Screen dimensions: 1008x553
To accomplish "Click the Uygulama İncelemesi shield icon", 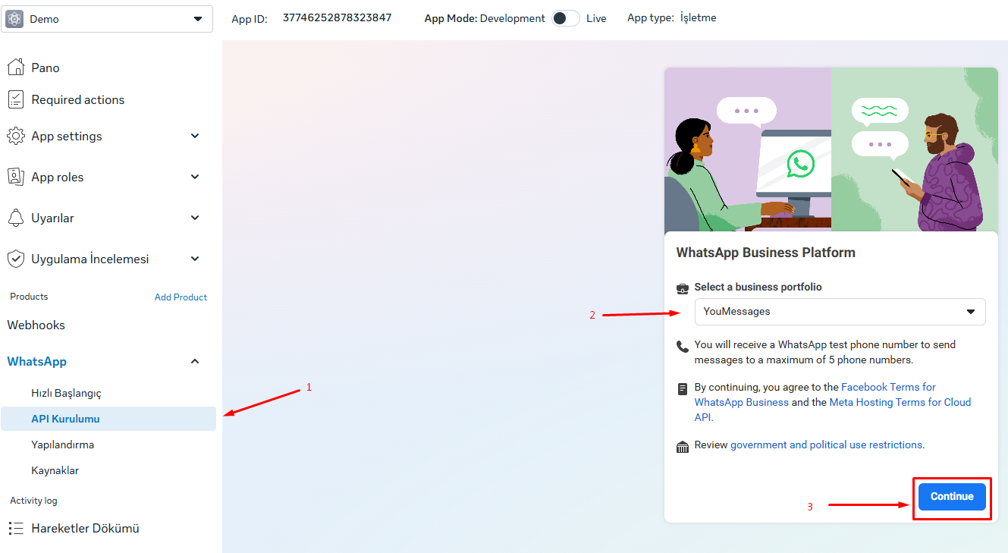I will (x=15, y=259).
